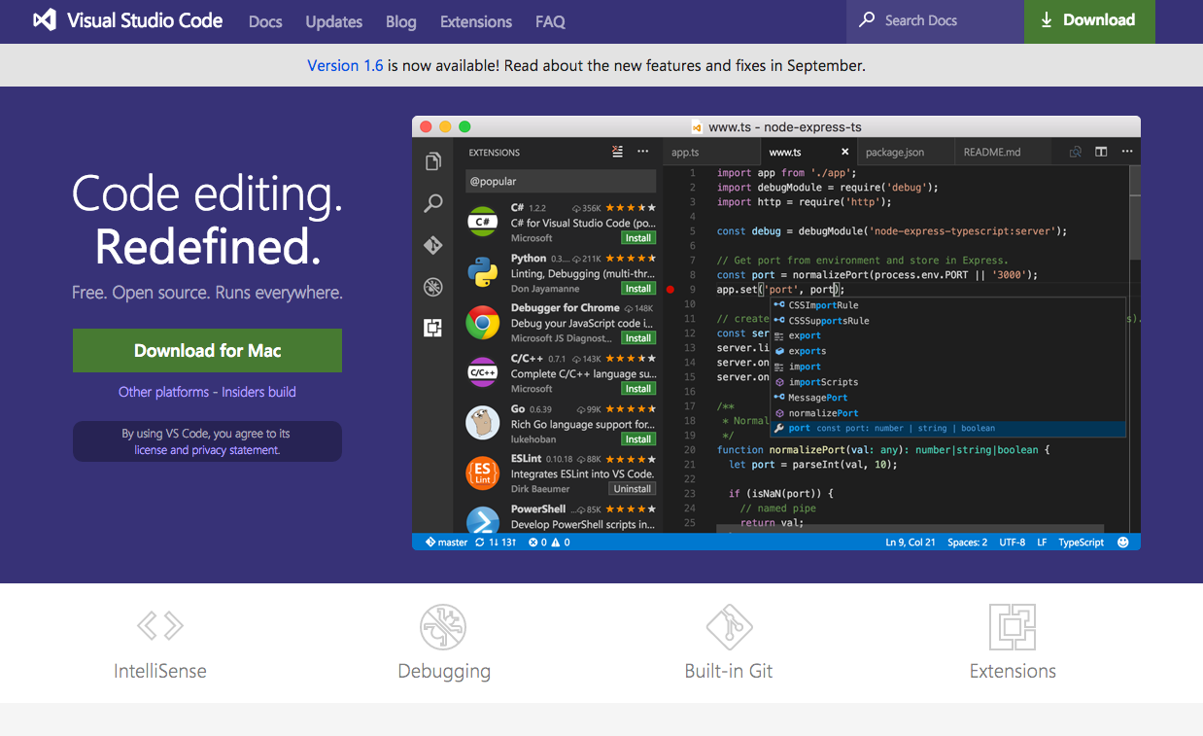Click the open changes icon in editor toolbar

[x=1075, y=152]
